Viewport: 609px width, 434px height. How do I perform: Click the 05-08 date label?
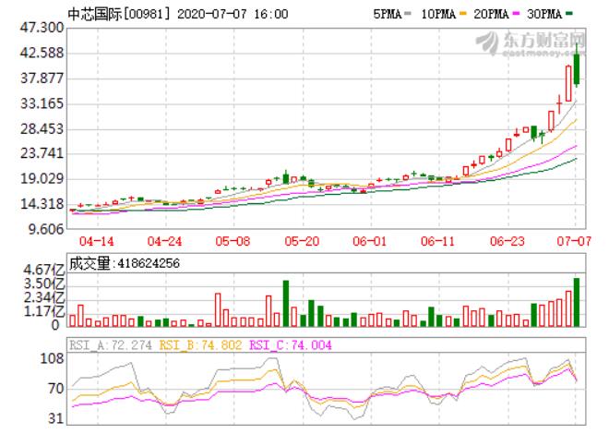233,241
